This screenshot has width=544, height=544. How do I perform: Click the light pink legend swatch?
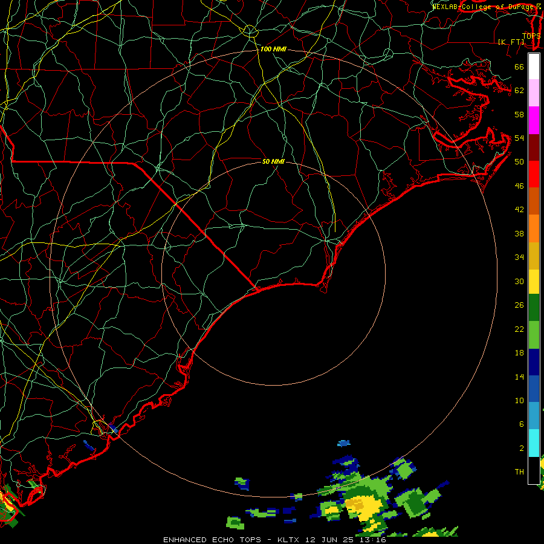534,92
